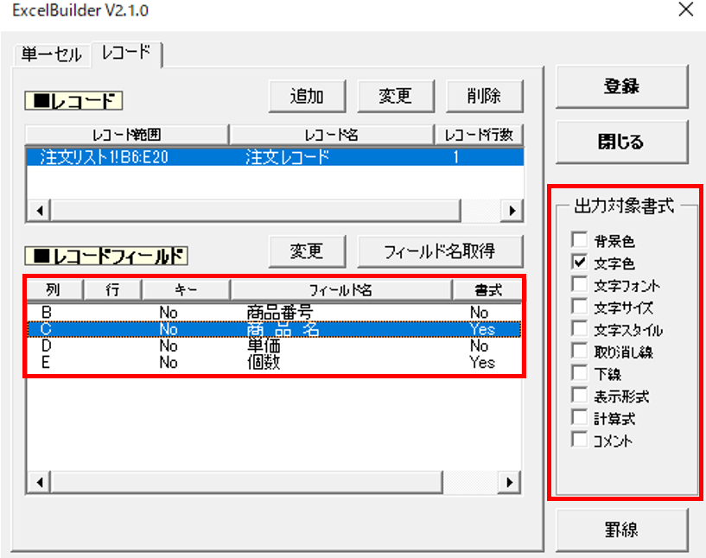Check the 取り消し線 option
Viewport: 706px width, 558px height.
click(x=580, y=351)
